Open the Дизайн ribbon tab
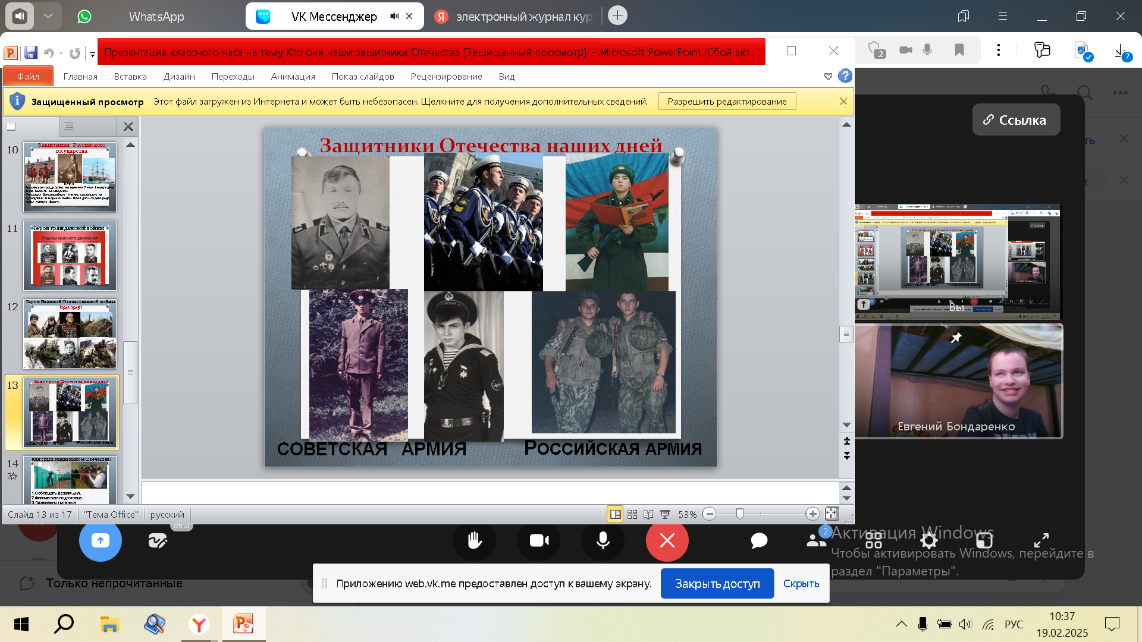Image resolution: width=1142 pixels, height=642 pixels. coord(179,76)
